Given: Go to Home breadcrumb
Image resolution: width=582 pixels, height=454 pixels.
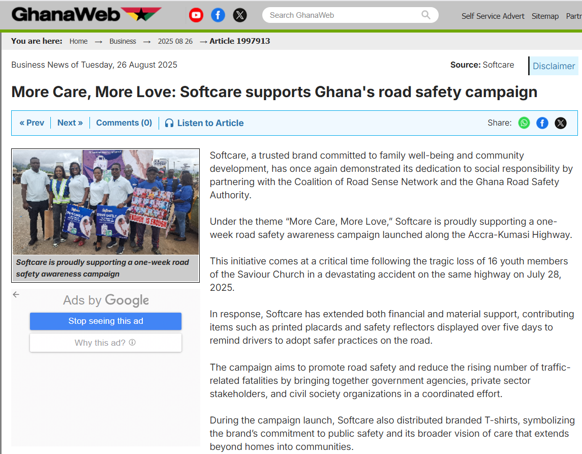Looking at the screenshot, I should (x=78, y=41).
